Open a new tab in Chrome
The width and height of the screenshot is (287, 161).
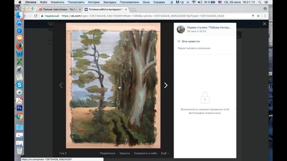pos(133,9)
